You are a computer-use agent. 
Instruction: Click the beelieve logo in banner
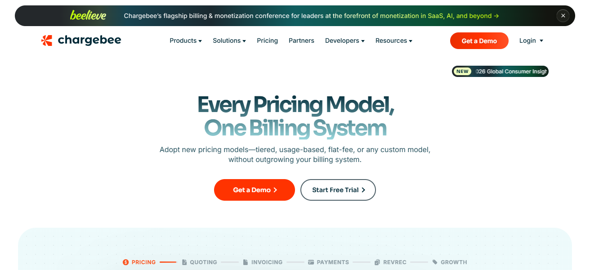click(x=88, y=16)
